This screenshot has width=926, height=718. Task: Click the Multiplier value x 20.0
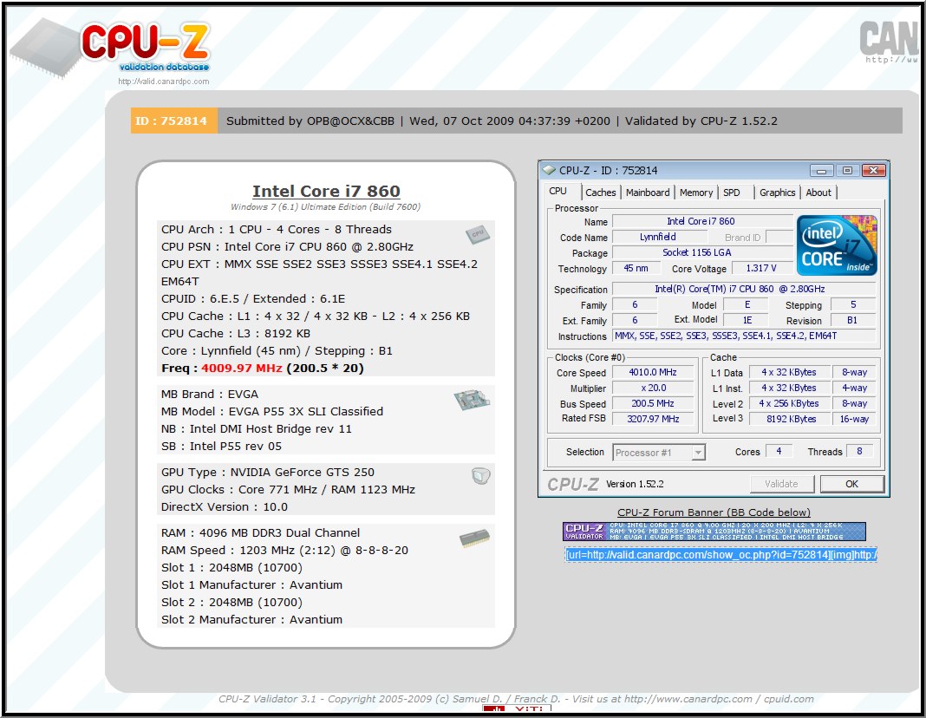point(653,388)
